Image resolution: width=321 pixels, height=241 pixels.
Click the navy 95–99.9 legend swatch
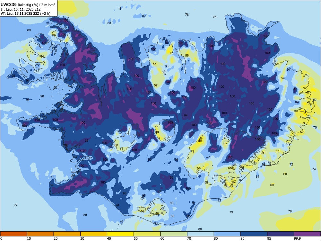tap(281, 234)
